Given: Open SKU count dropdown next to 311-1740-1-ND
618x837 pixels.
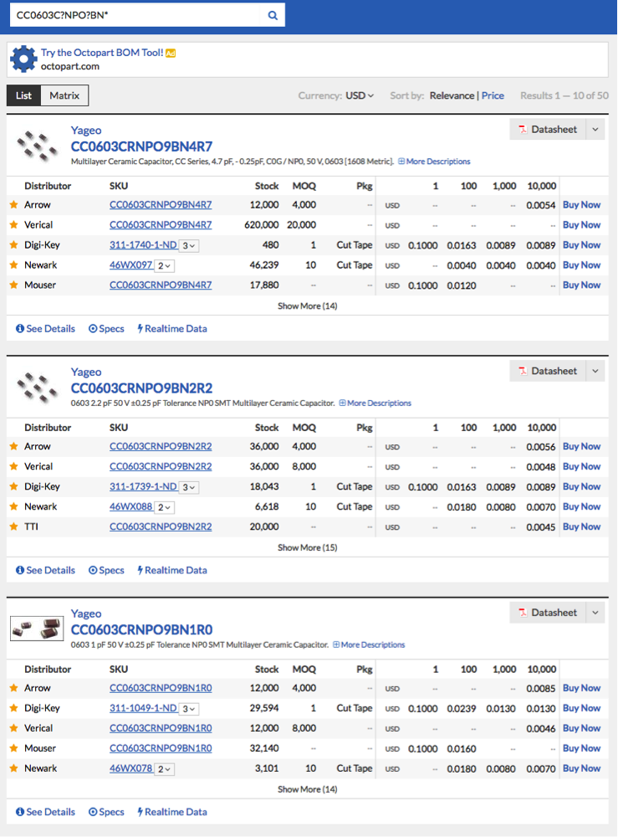Looking at the screenshot, I should point(188,245).
